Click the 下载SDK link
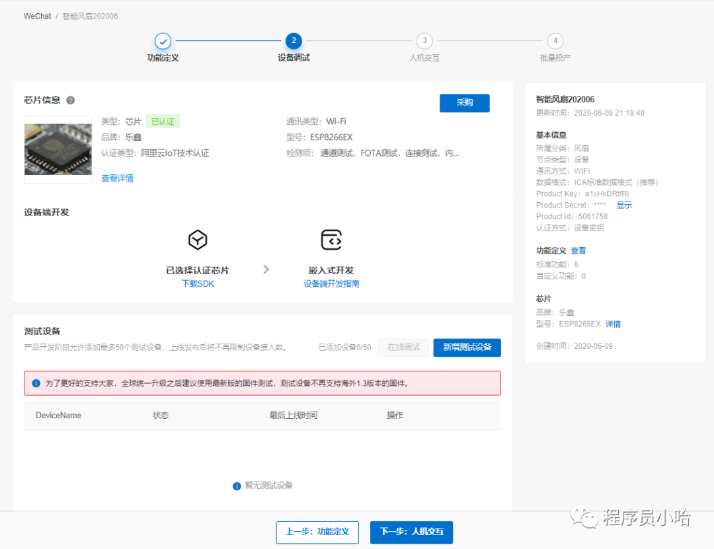Viewport: 714px width, 549px height. pos(198,284)
